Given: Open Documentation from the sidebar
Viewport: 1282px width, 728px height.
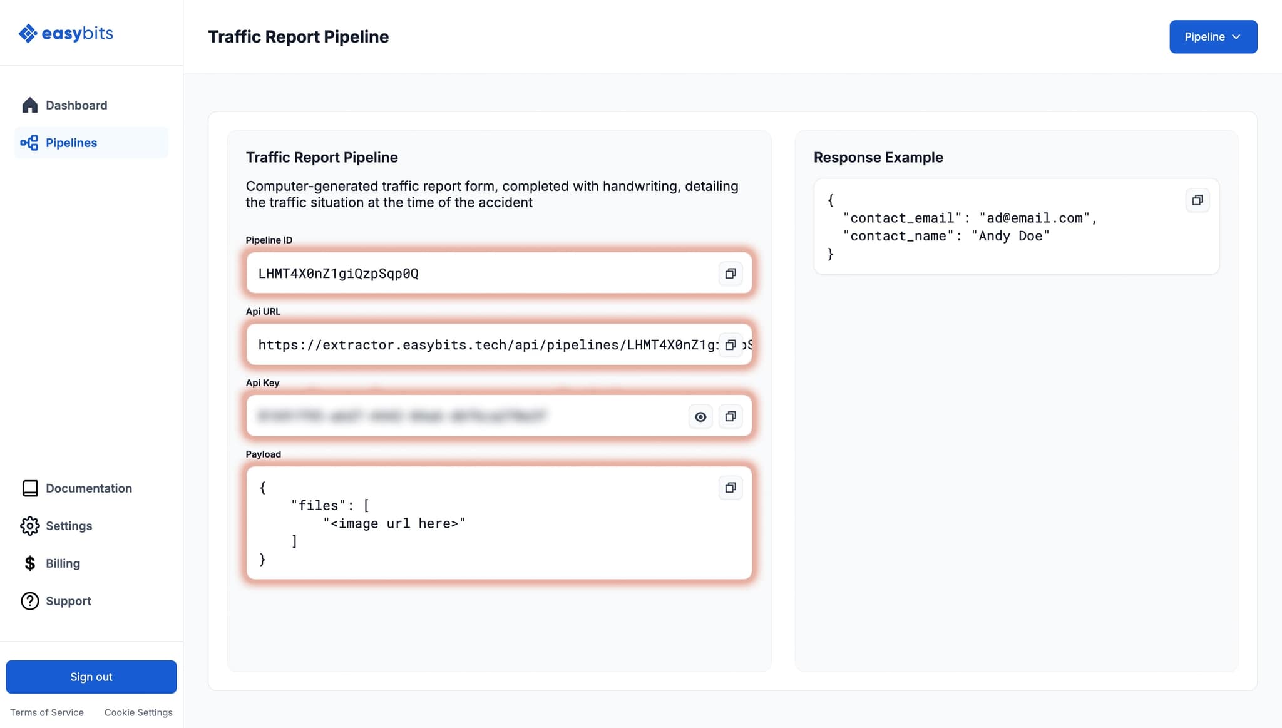Looking at the screenshot, I should (91, 488).
